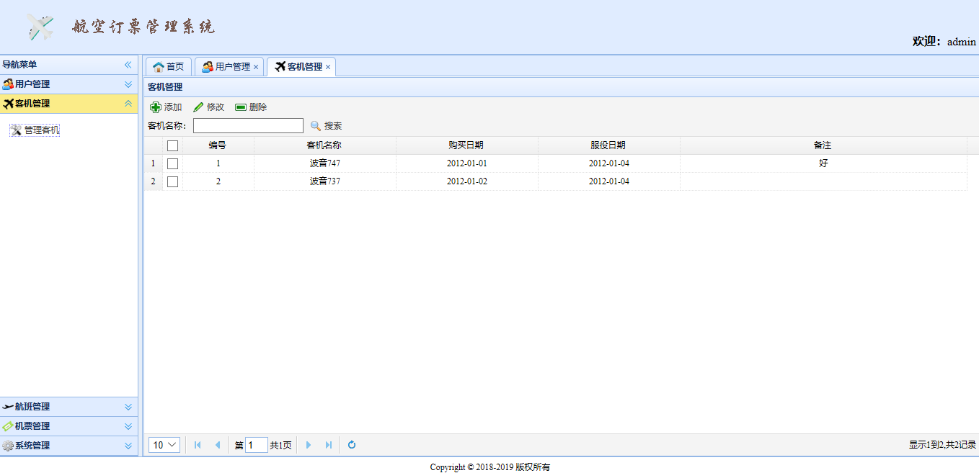979x473 pixels.
Task: Click the 客机管理 sidebar airplane icon
Action: [x=8, y=104]
